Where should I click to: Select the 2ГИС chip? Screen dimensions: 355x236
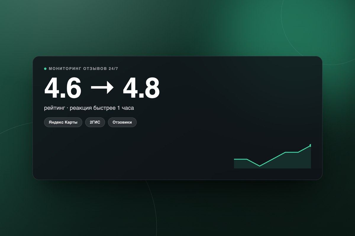click(95, 122)
